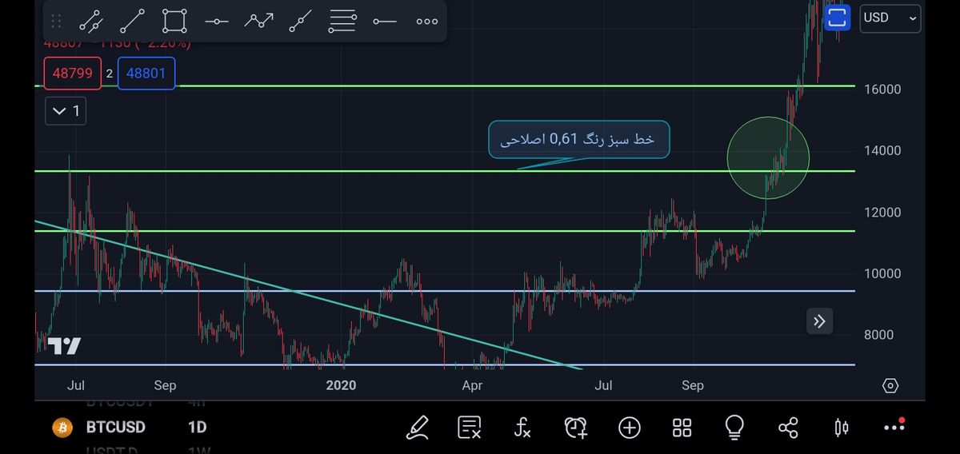Open the USD currency dropdown

pyautogui.click(x=890, y=18)
